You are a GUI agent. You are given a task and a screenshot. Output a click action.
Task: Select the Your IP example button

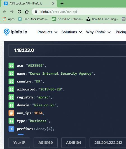coord(19,143)
